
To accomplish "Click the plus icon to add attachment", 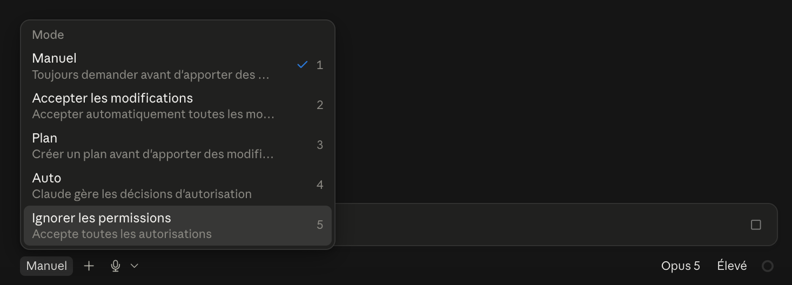I will 89,266.
